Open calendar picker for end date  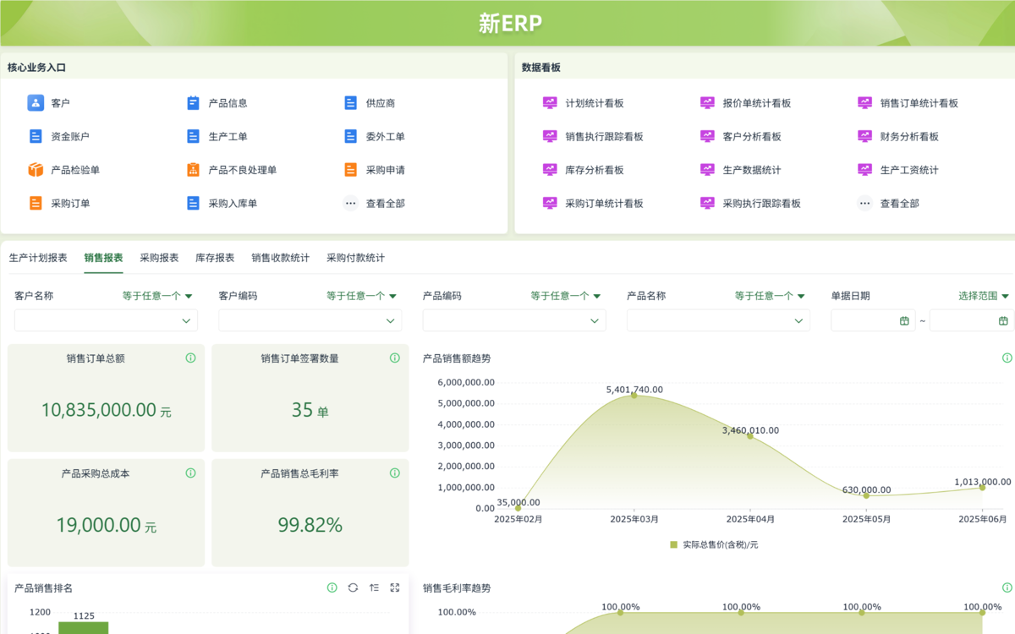coord(1003,320)
